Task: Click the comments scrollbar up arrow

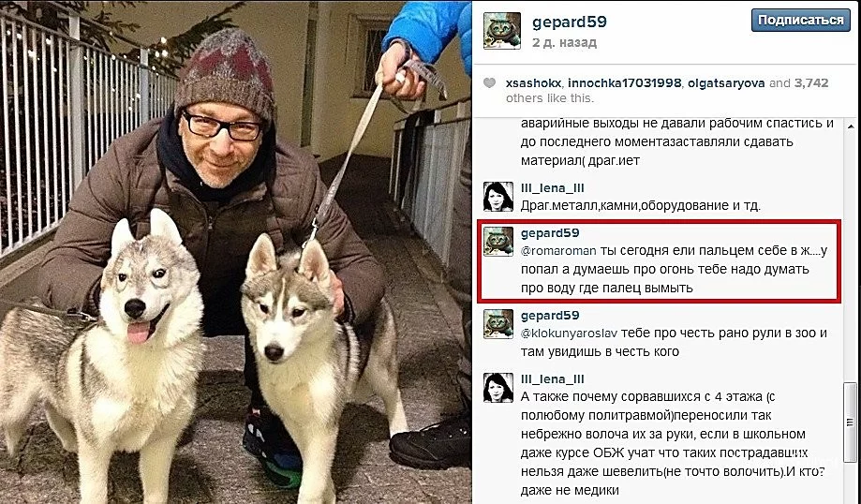Action: [851, 126]
